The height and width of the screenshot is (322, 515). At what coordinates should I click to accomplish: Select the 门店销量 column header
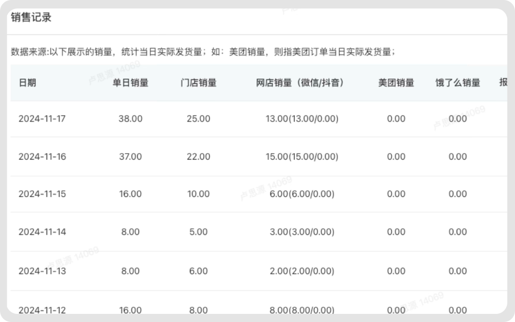tap(198, 83)
